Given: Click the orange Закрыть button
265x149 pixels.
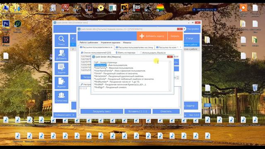Looking at the screenshot, I should pos(175,36).
